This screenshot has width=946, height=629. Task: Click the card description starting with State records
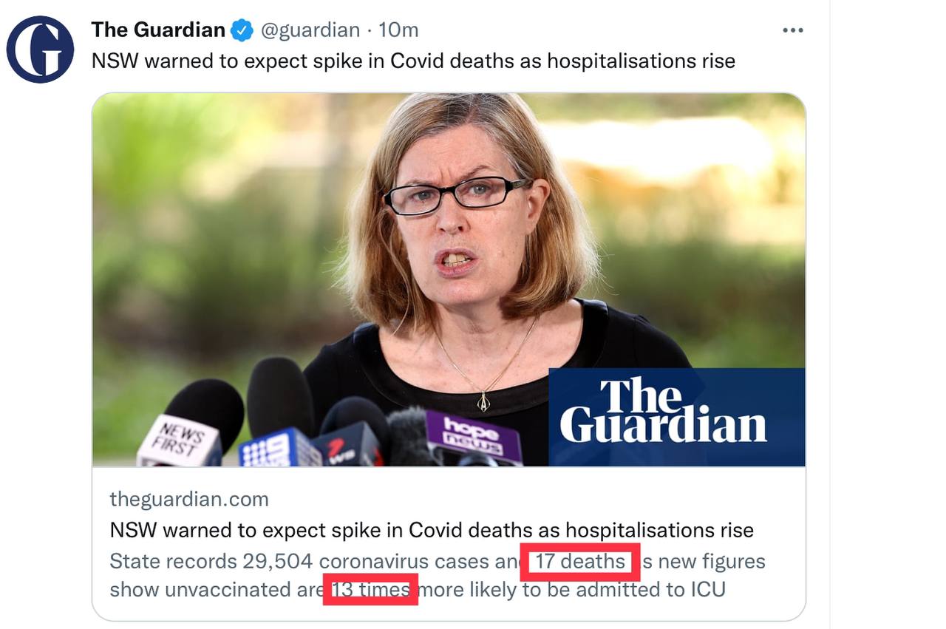click(x=437, y=575)
